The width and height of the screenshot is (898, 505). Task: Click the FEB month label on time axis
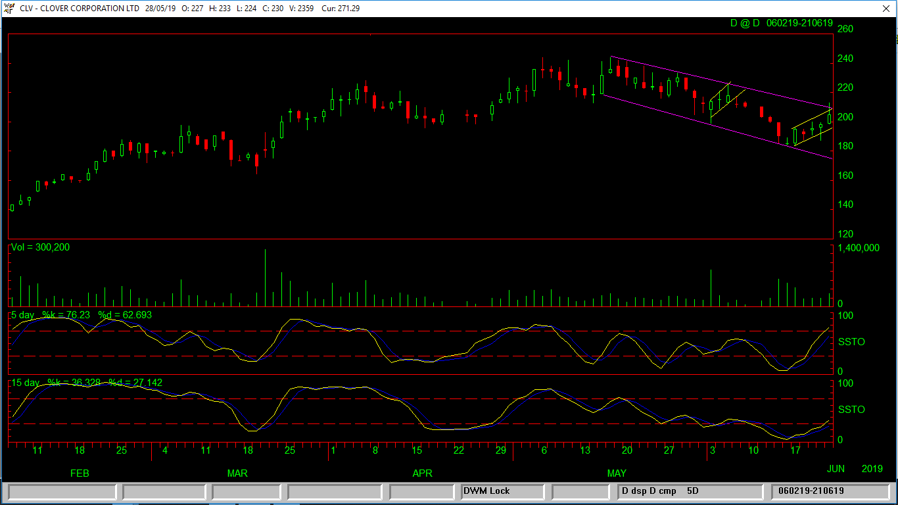click(80, 473)
